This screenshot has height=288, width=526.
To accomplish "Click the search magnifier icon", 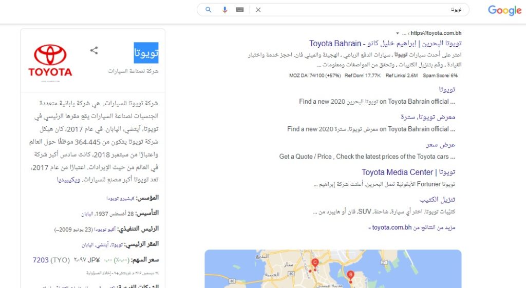I will 209,10.
